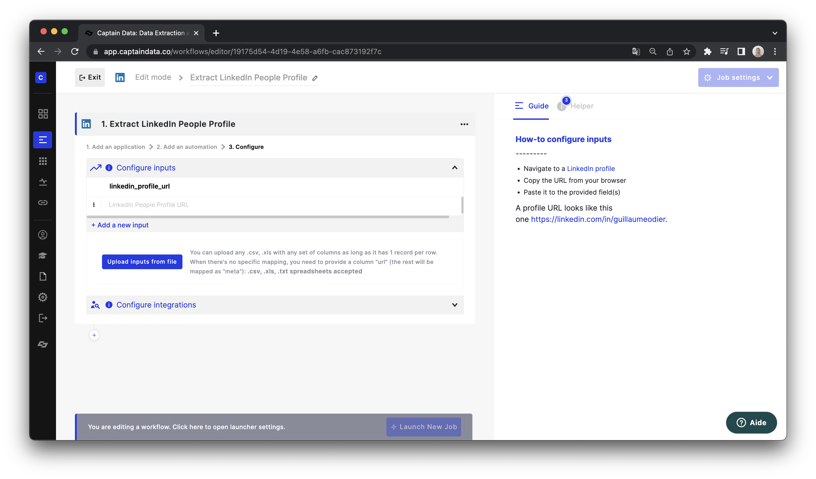Click Launch New Job button
The width and height of the screenshot is (816, 479).
coord(424,427)
